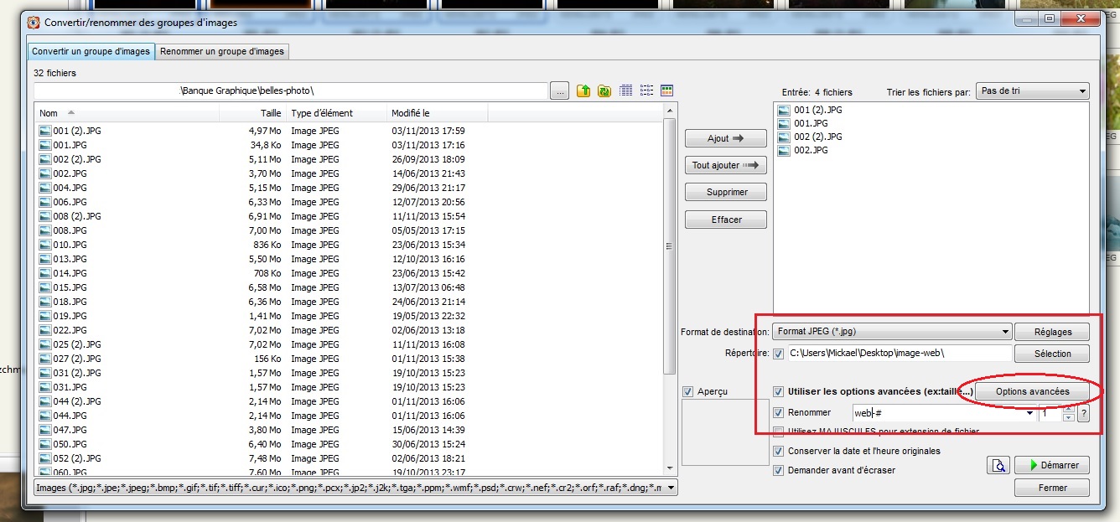Disable Conserver la date et l'heure originales
1120x522 pixels.
tap(779, 451)
